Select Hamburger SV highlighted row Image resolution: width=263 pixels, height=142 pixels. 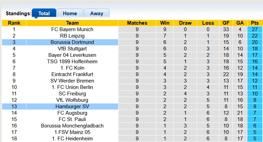click(x=72, y=106)
